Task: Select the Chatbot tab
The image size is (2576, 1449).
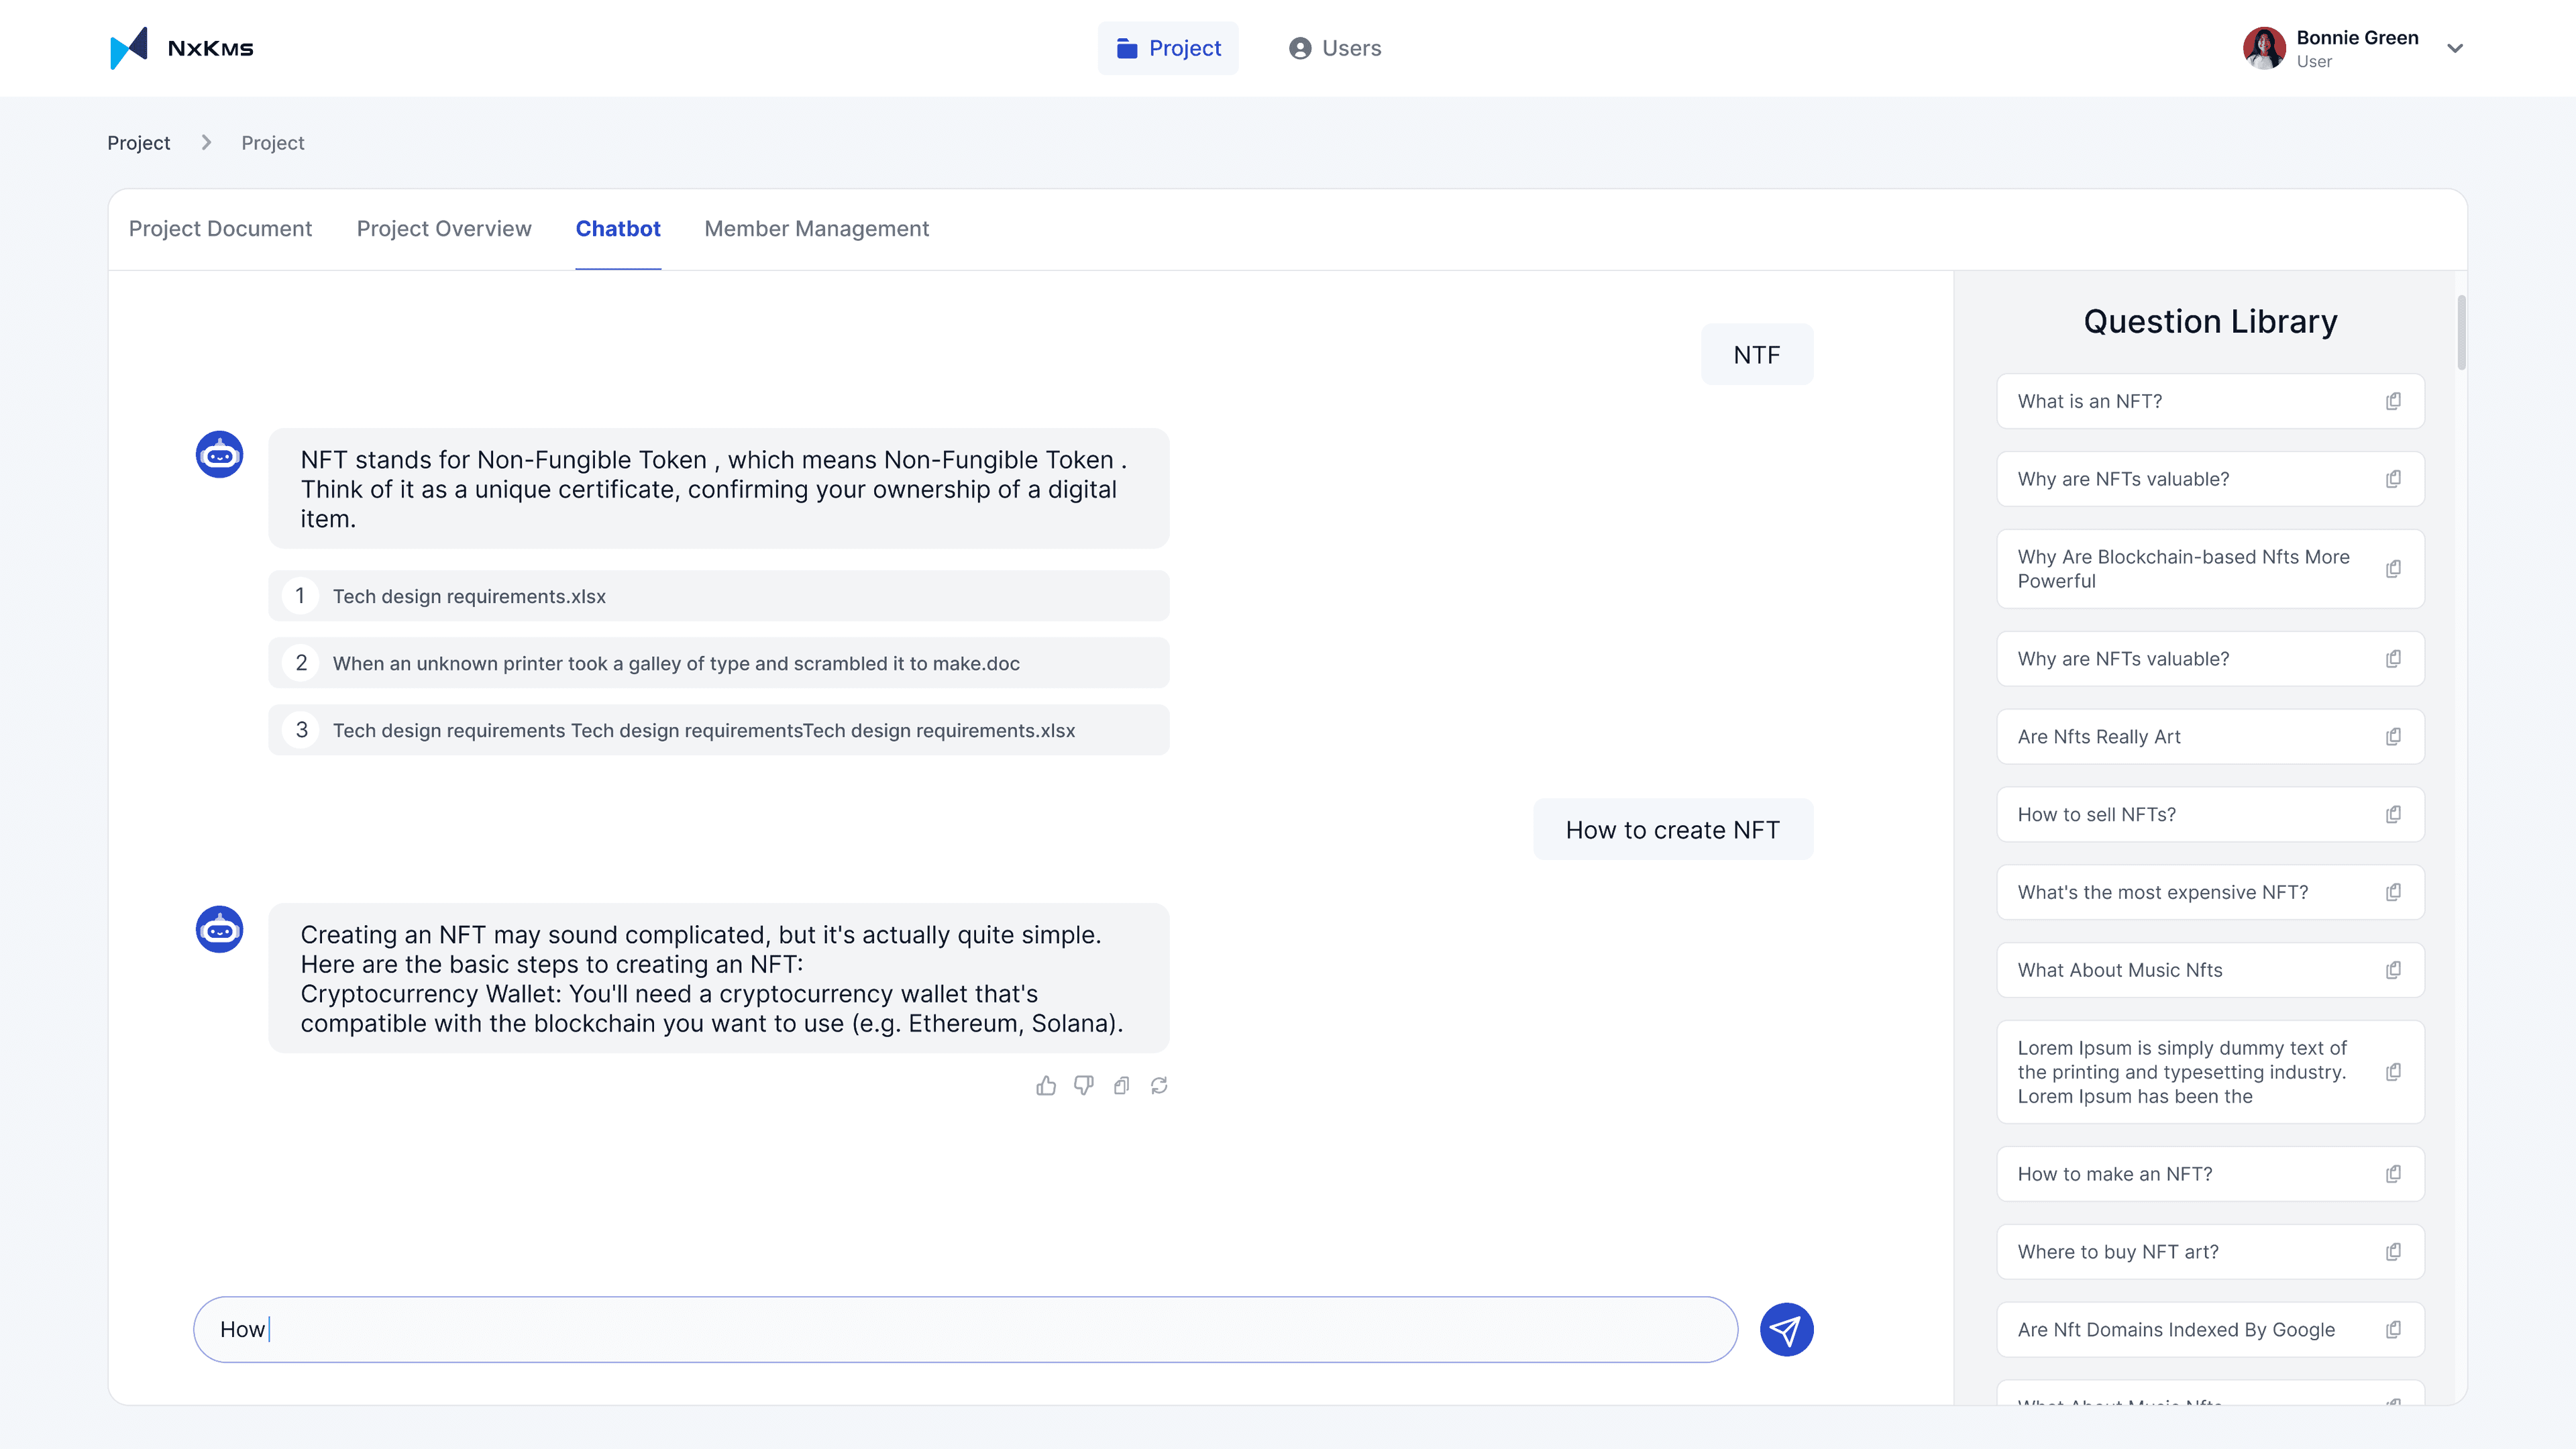Action: tap(618, 229)
